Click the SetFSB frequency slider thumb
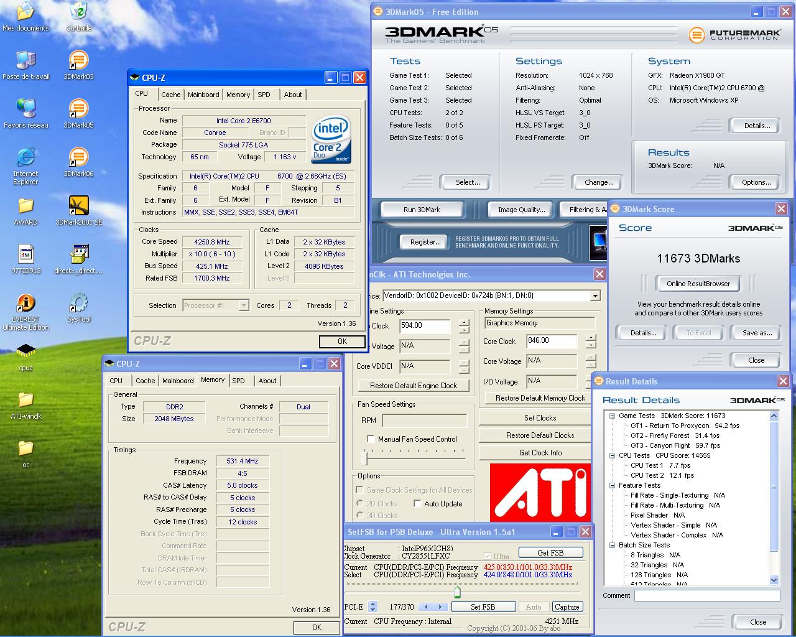Image resolution: width=796 pixels, height=637 pixels. point(457,592)
